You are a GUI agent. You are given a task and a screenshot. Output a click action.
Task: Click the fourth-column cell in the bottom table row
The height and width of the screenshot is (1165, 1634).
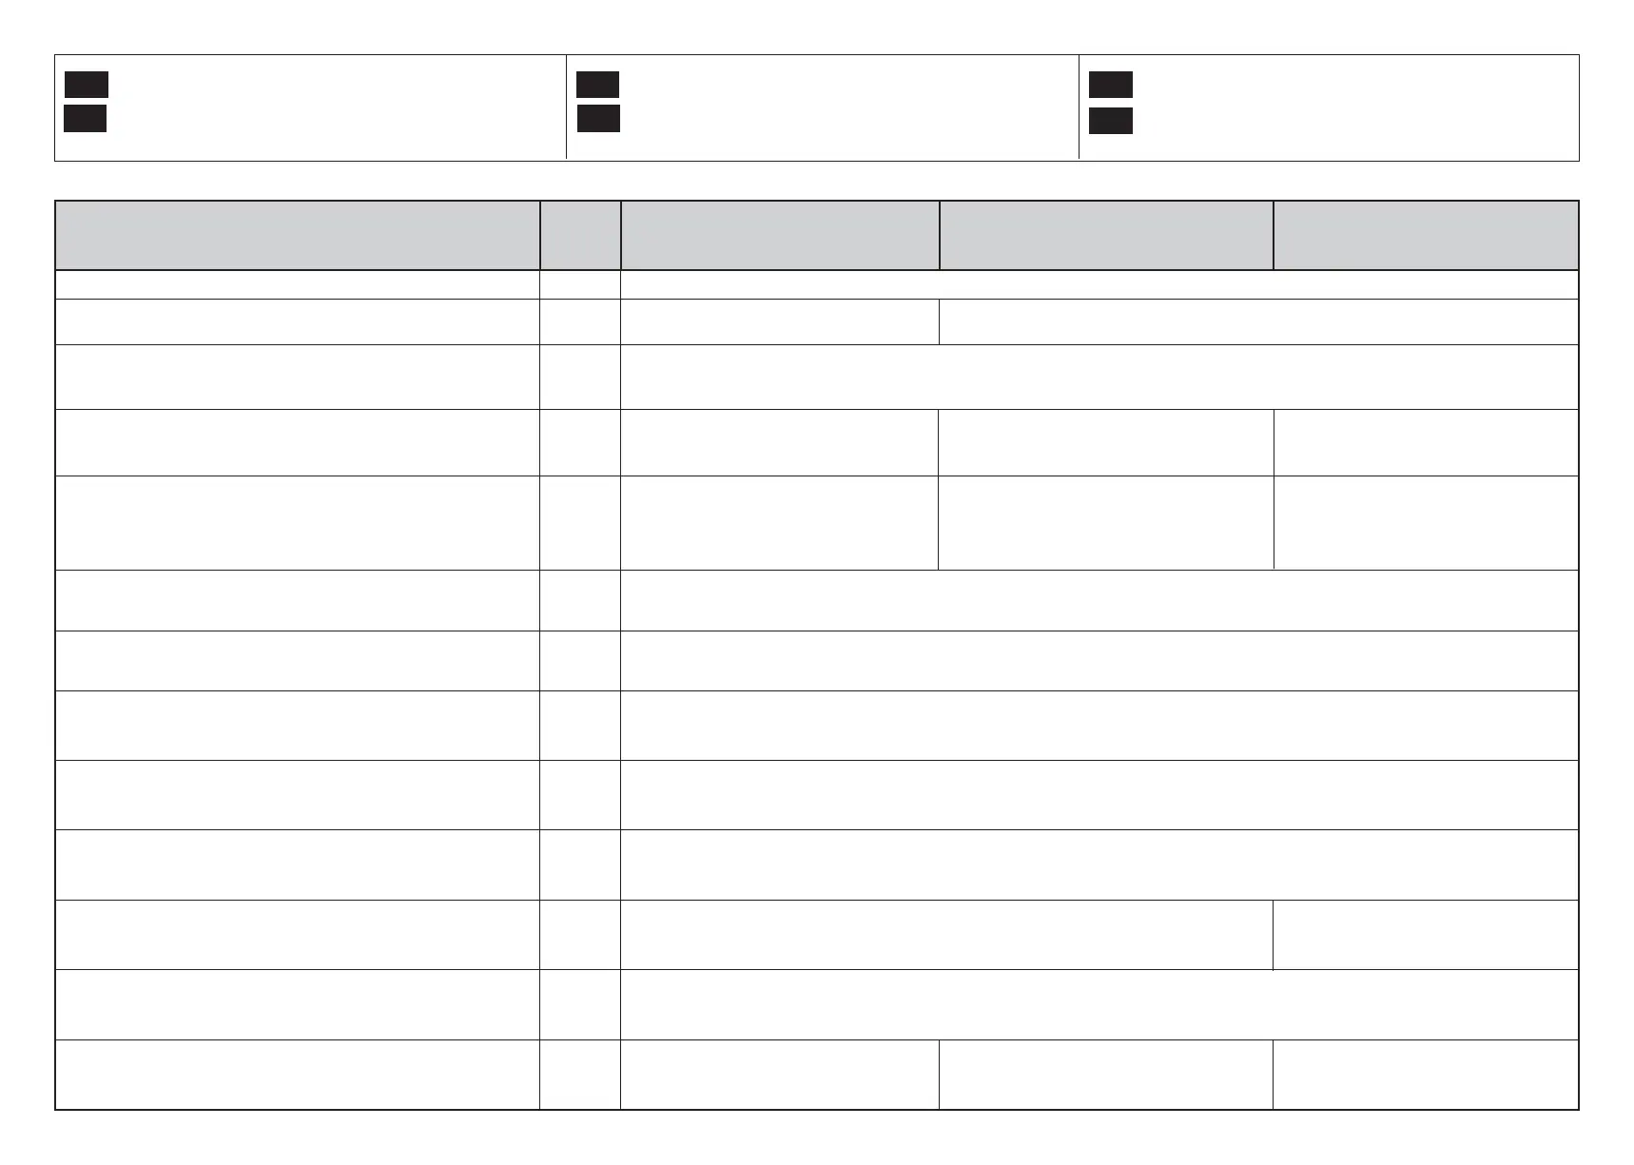pos(1106,1075)
